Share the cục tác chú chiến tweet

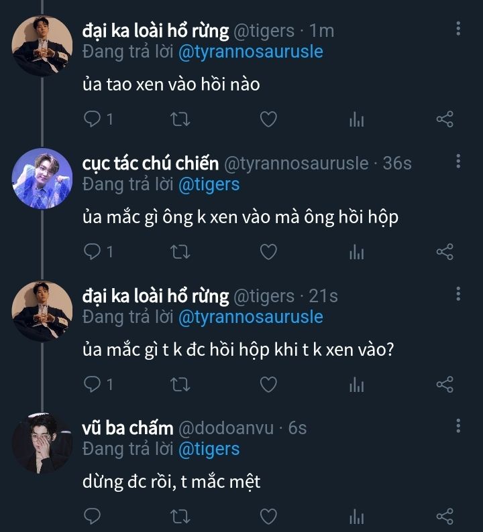pos(445,252)
